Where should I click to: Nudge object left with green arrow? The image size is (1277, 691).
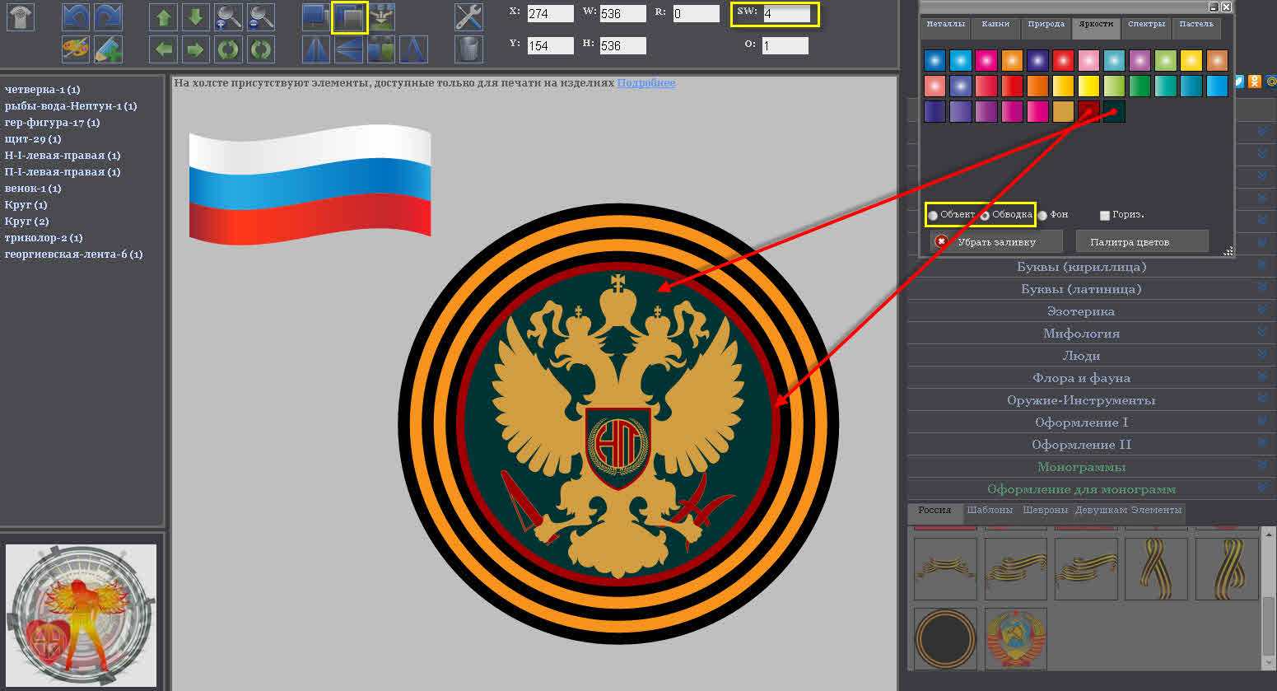163,49
